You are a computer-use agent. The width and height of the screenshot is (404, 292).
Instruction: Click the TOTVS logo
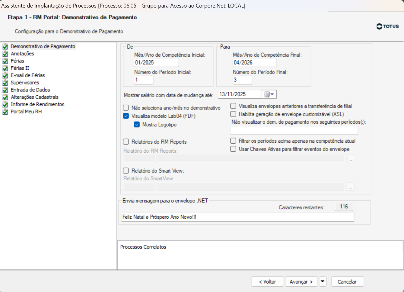click(x=388, y=27)
